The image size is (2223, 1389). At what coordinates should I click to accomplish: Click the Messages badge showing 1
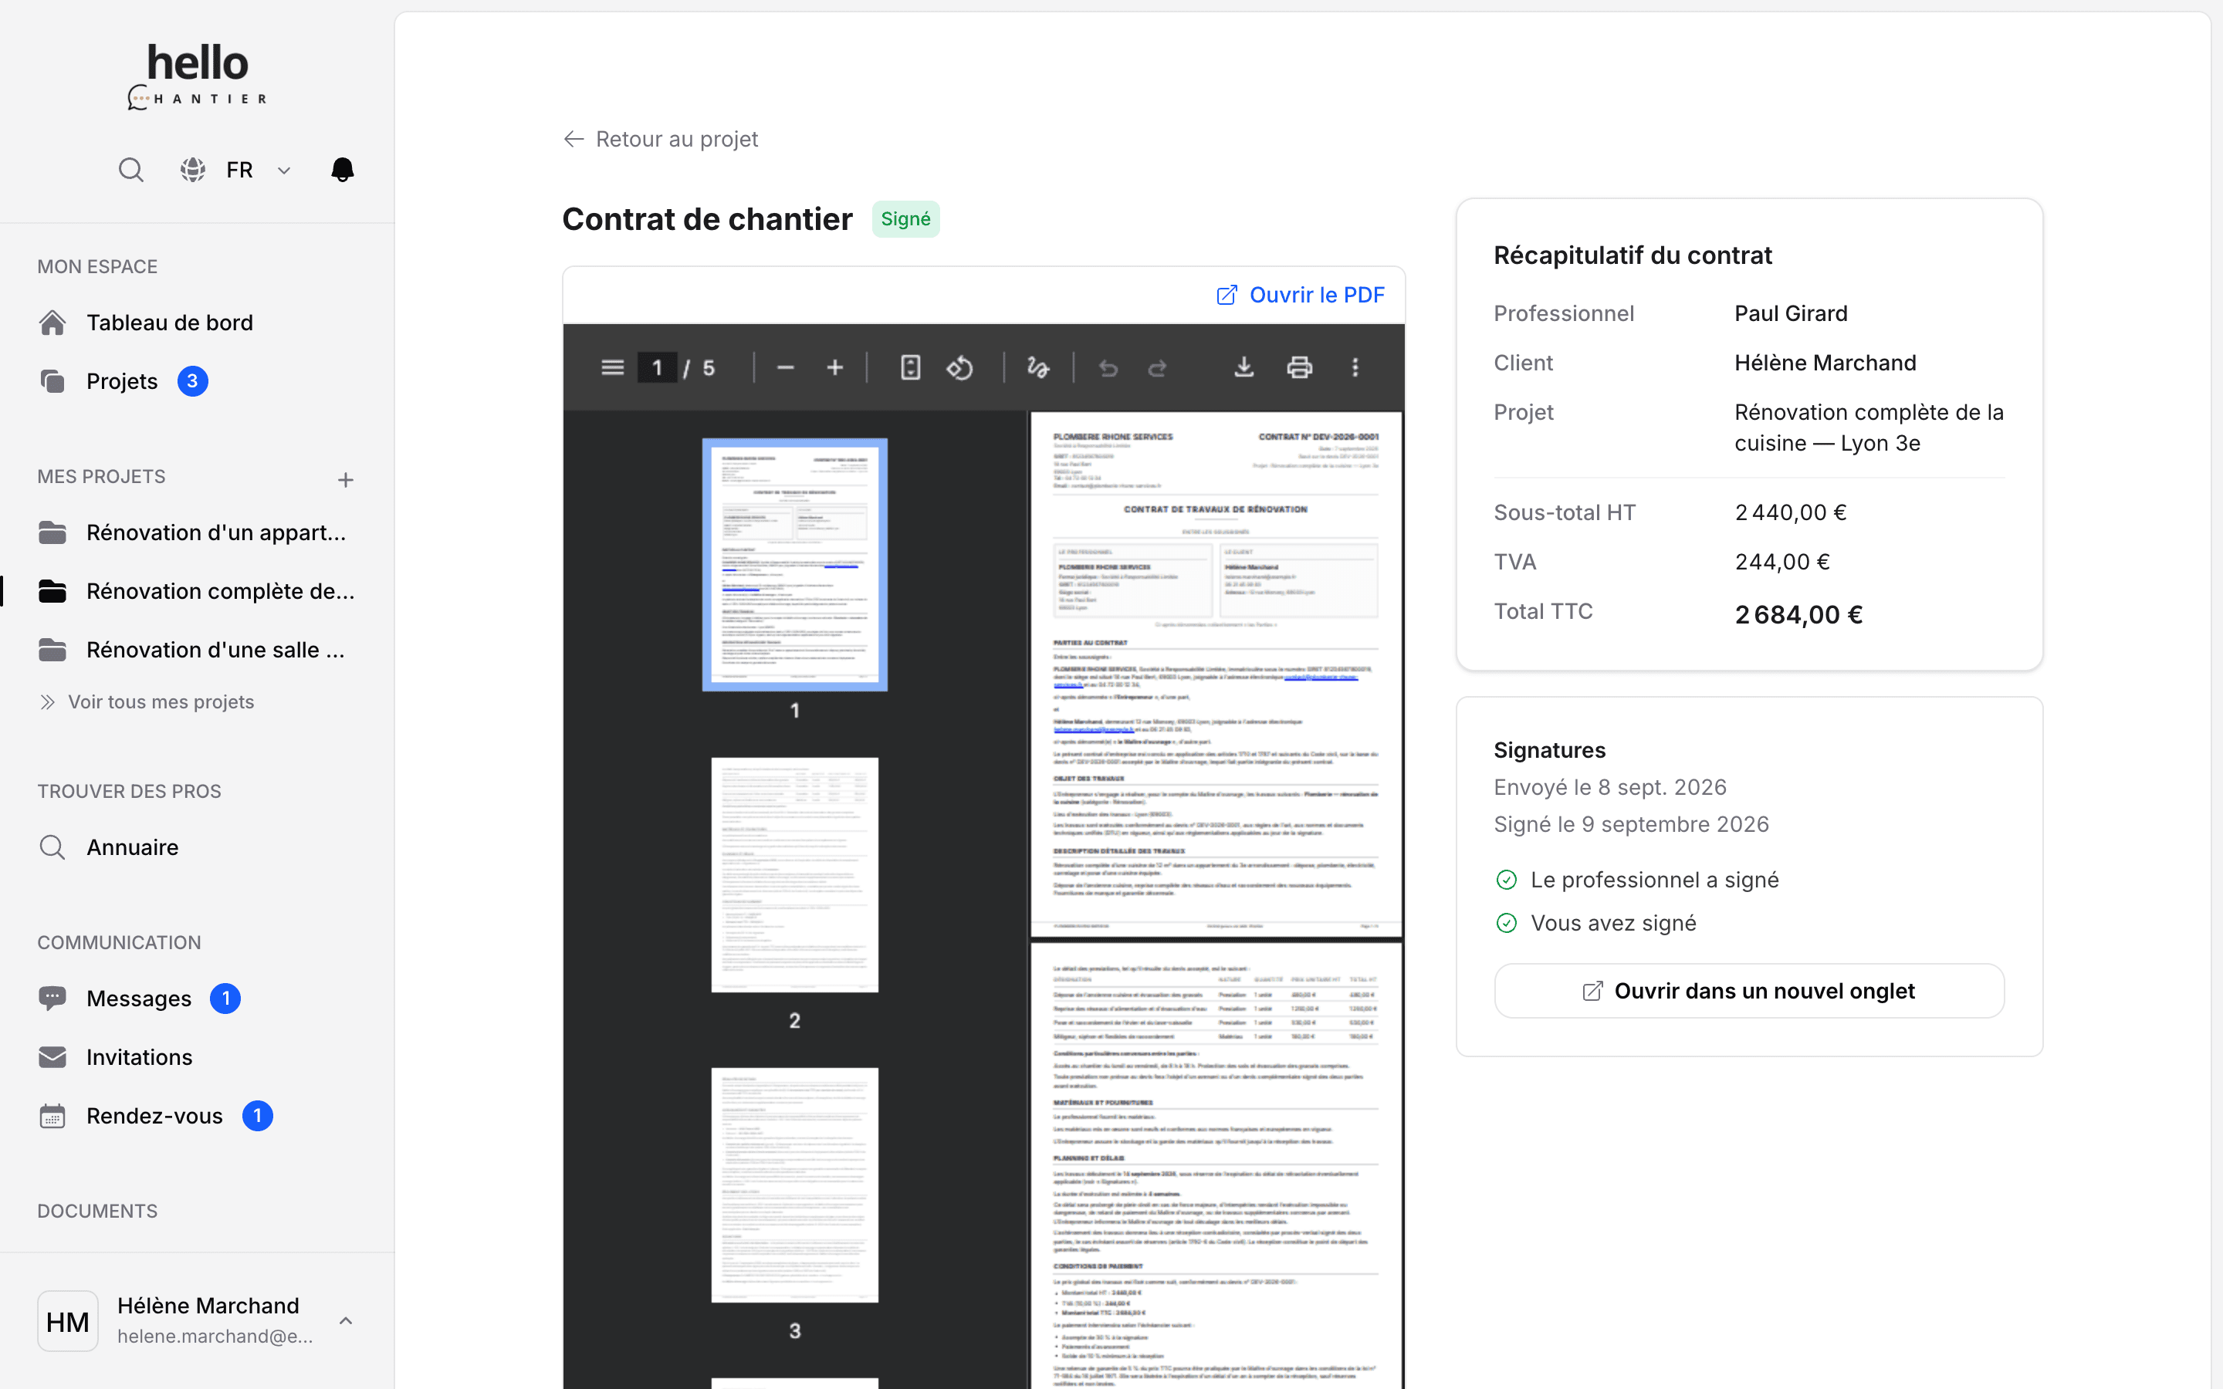(225, 999)
